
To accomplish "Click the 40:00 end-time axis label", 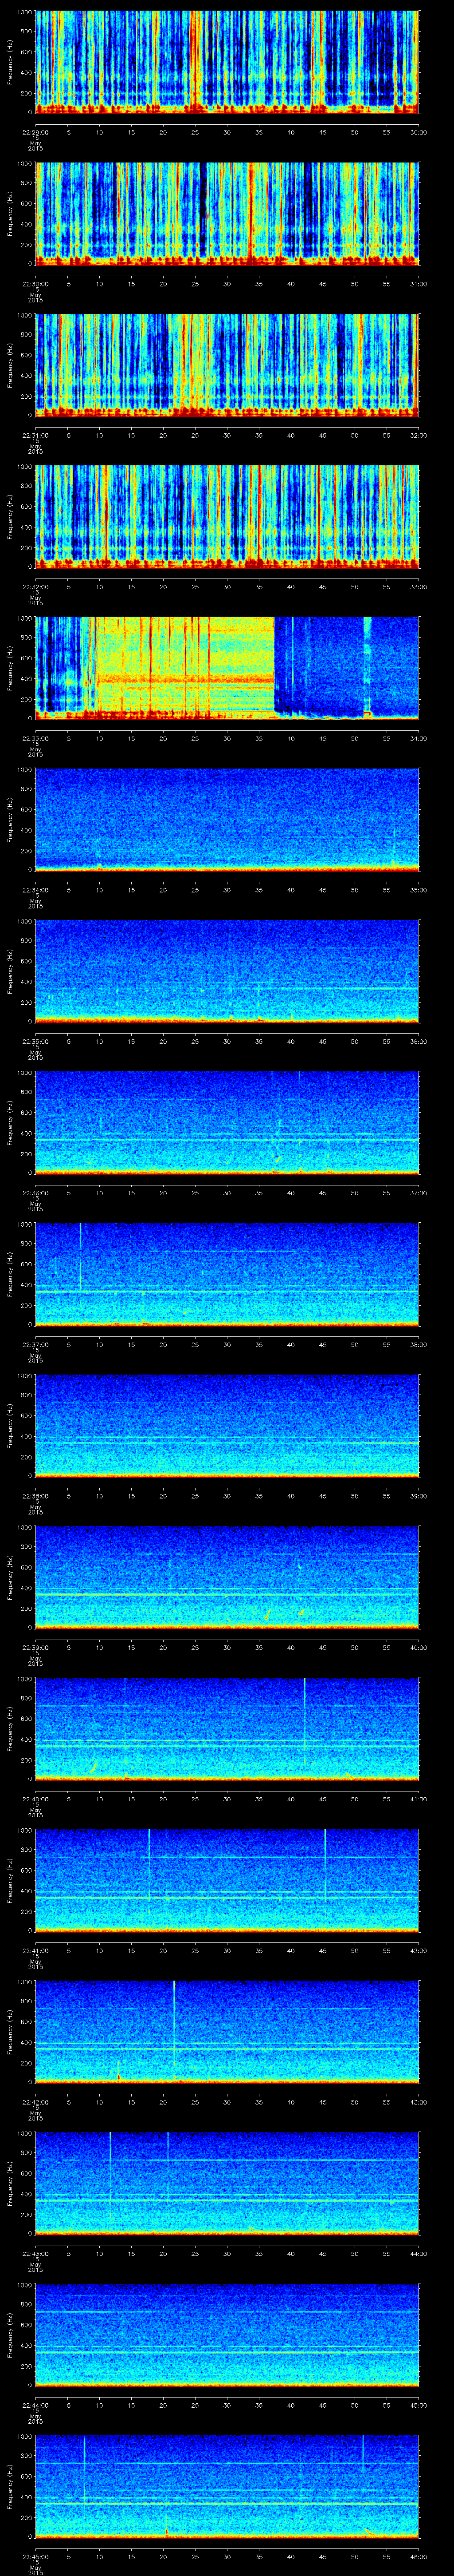I will [419, 1647].
